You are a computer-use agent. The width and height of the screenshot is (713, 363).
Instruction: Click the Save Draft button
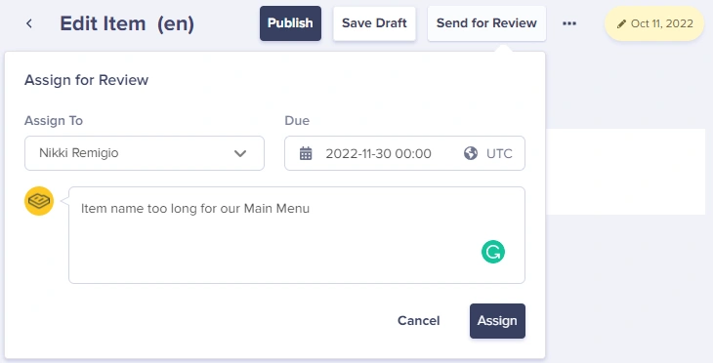pos(374,23)
